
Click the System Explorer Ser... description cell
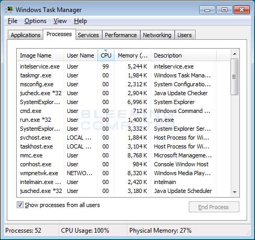182,129
